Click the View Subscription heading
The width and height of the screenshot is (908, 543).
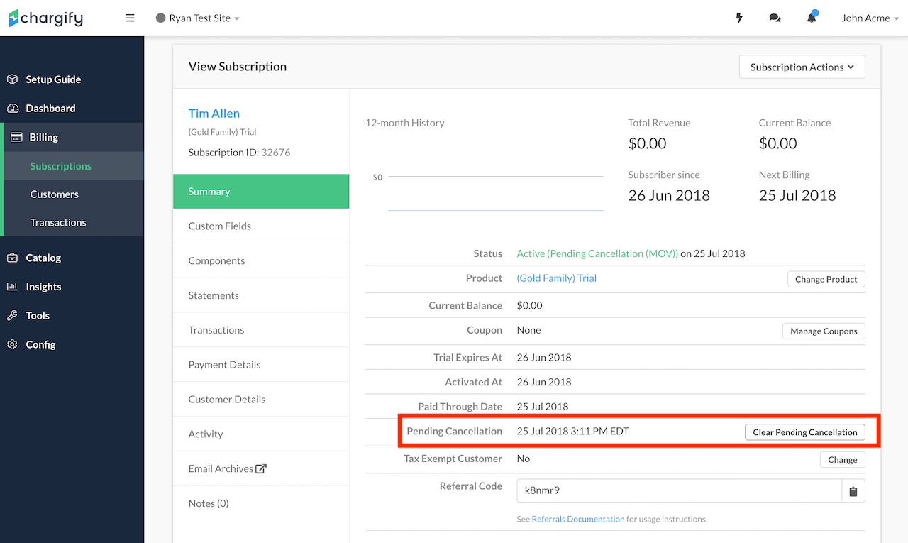238,67
